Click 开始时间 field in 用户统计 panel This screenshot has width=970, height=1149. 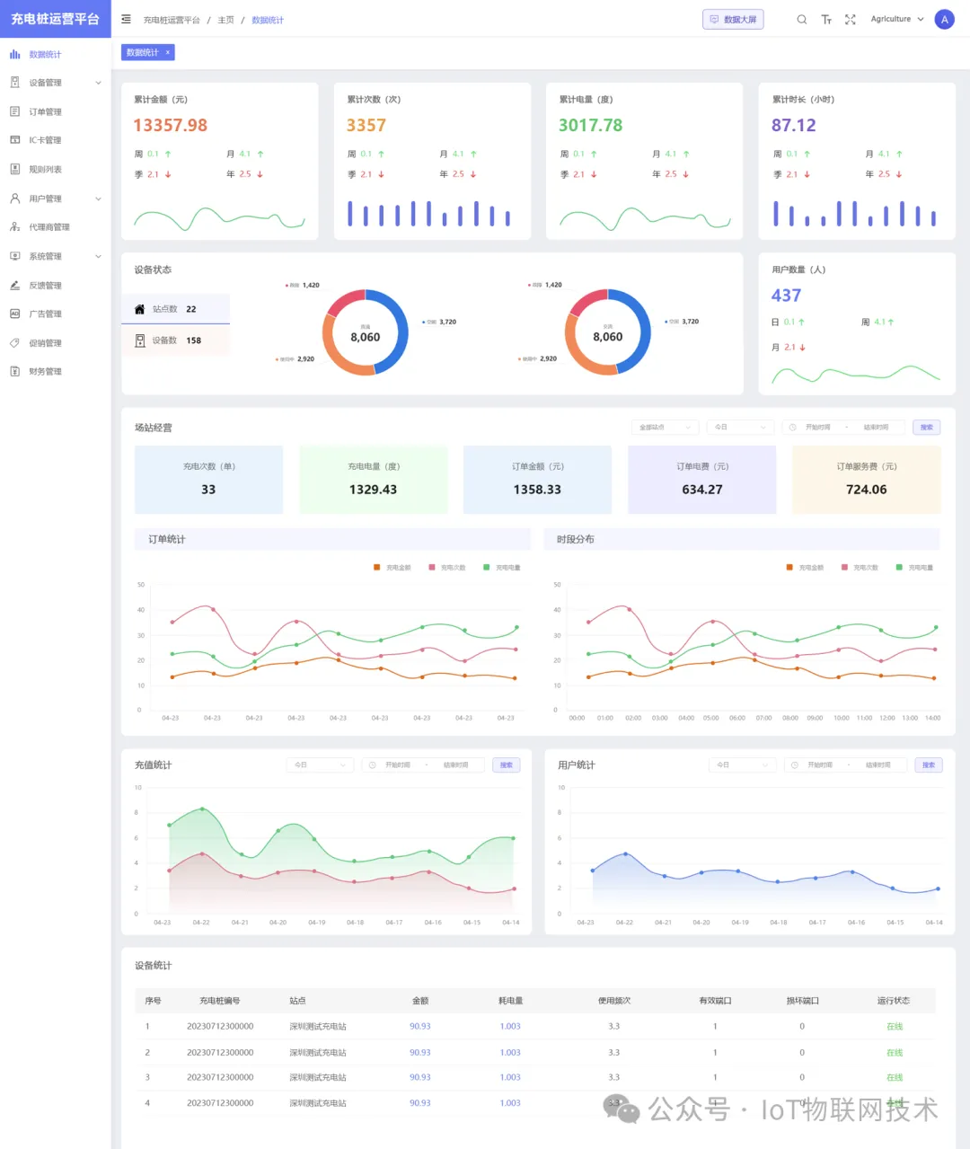[x=819, y=765]
